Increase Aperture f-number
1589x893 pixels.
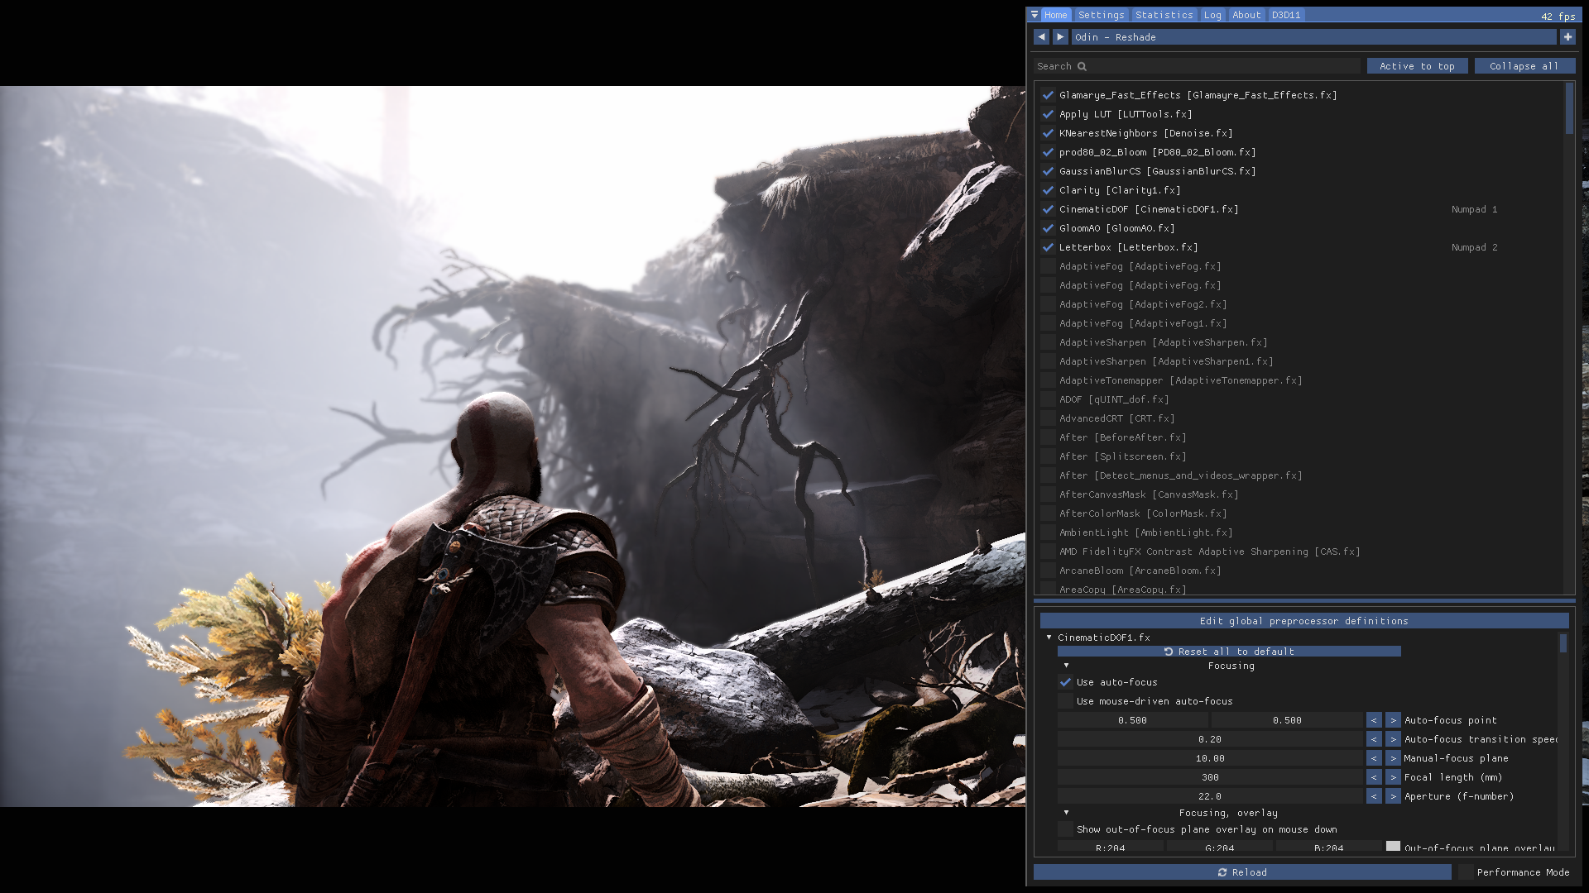point(1393,796)
